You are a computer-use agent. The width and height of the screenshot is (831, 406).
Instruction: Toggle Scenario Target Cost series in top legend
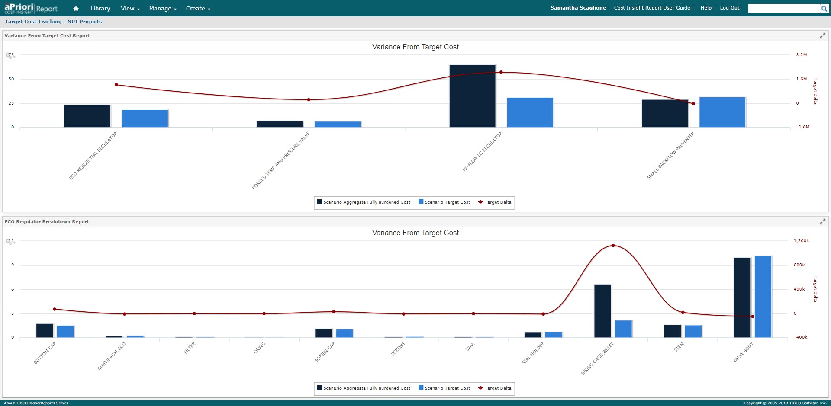click(x=444, y=202)
